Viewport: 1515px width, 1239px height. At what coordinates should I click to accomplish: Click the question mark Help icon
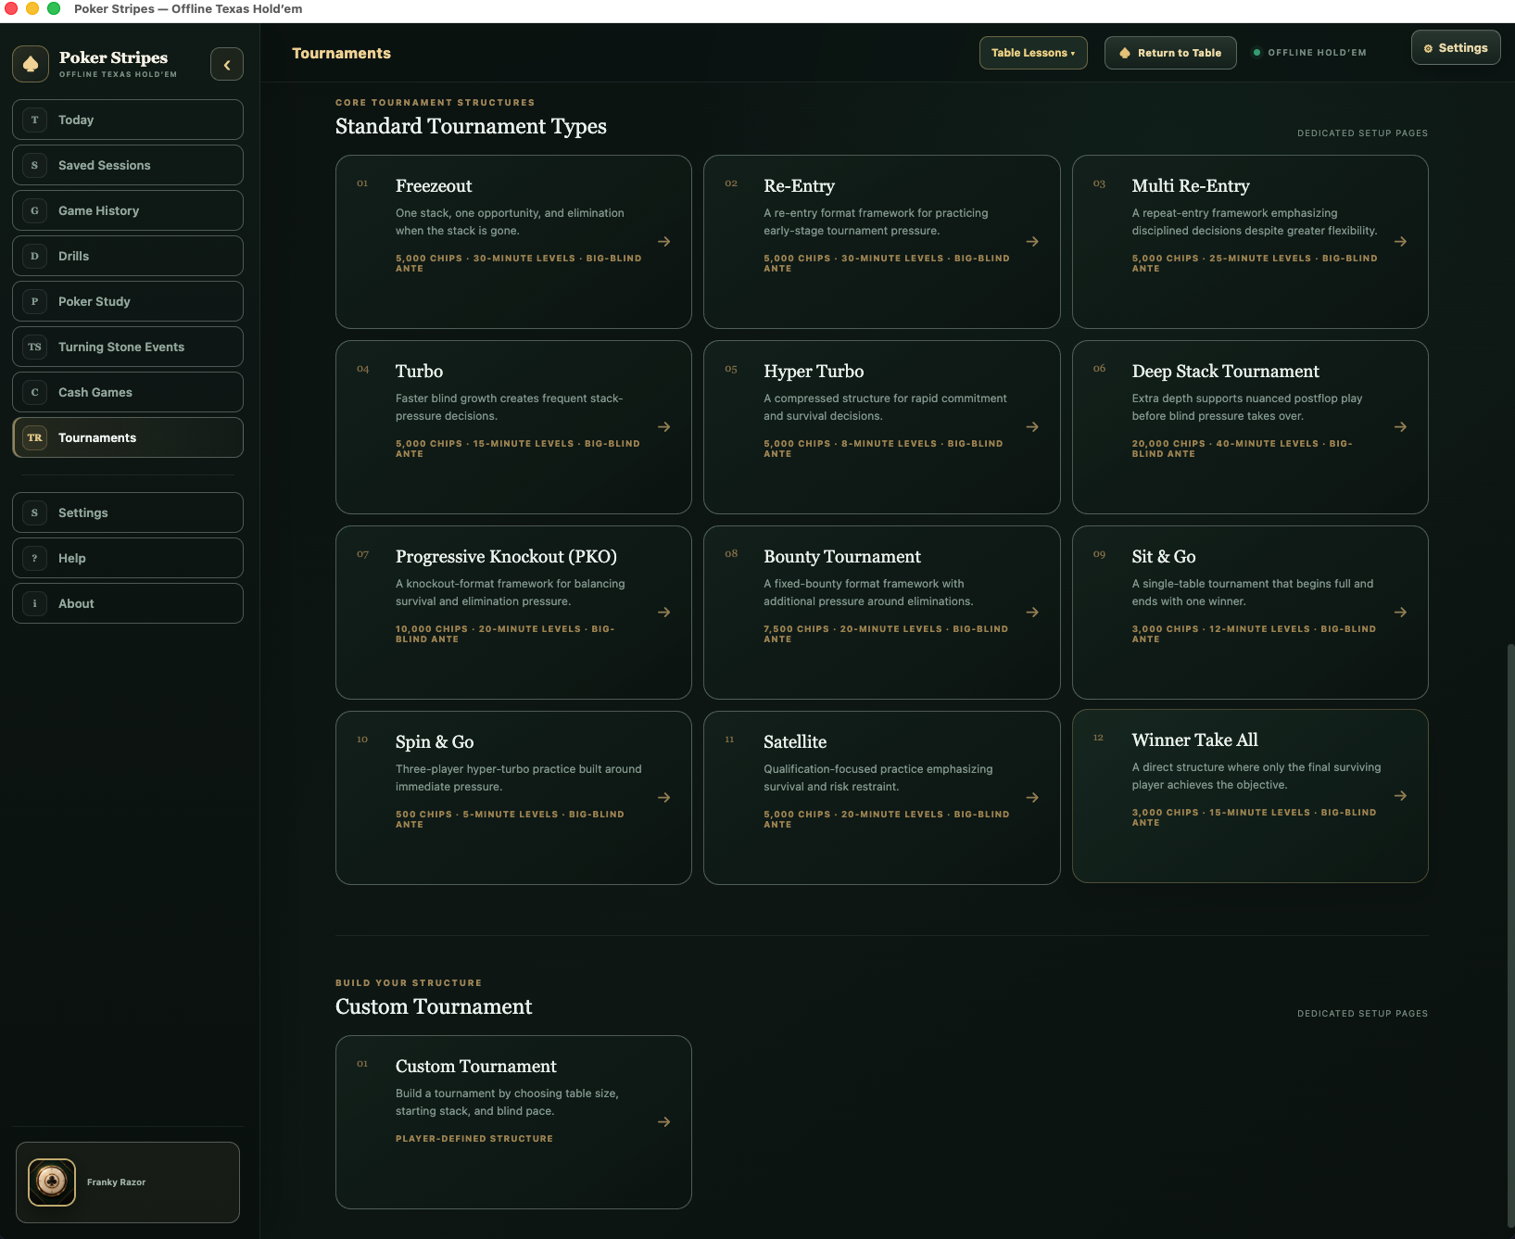click(35, 558)
